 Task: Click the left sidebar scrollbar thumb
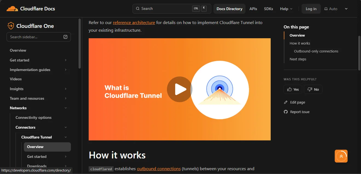pos(80,43)
